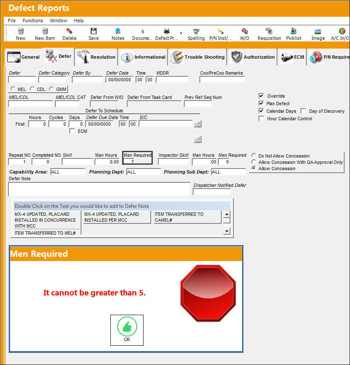Click the New Item toolbar icon
This screenshot has height=365, width=350.
pos(44,31)
